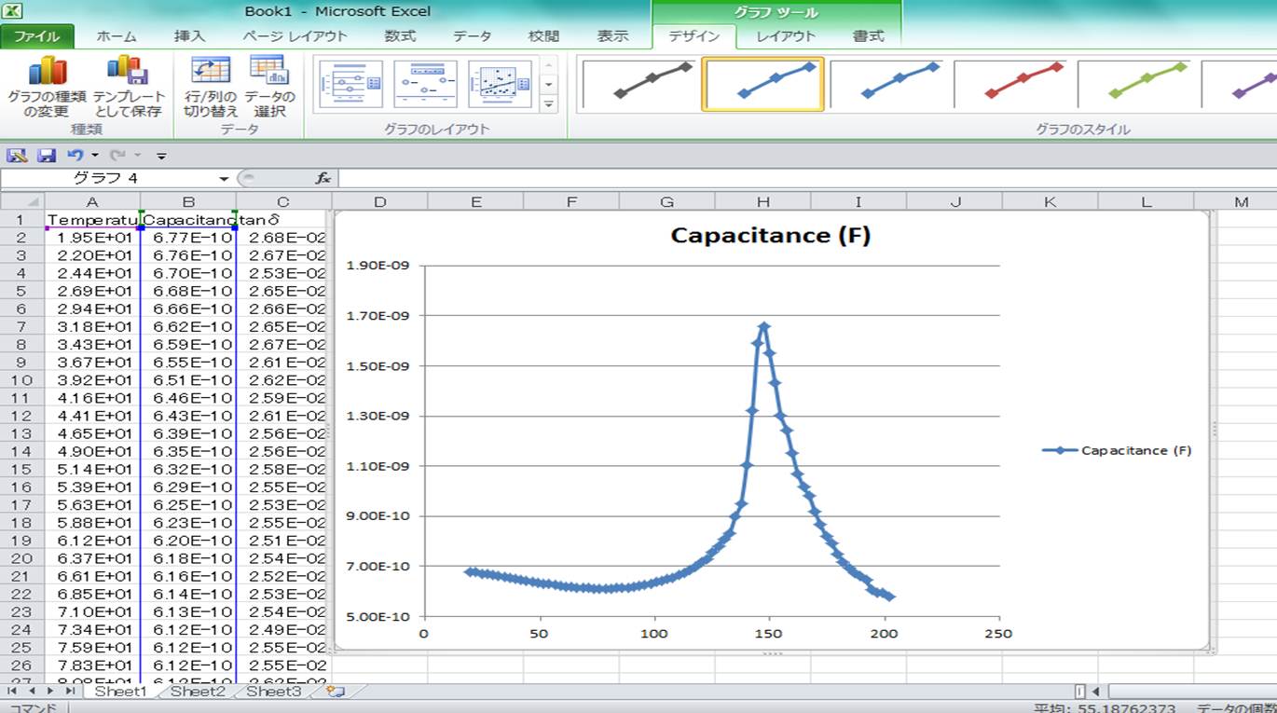Click horizontal scrollbar left arrow

pyautogui.click(x=1096, y=692)
